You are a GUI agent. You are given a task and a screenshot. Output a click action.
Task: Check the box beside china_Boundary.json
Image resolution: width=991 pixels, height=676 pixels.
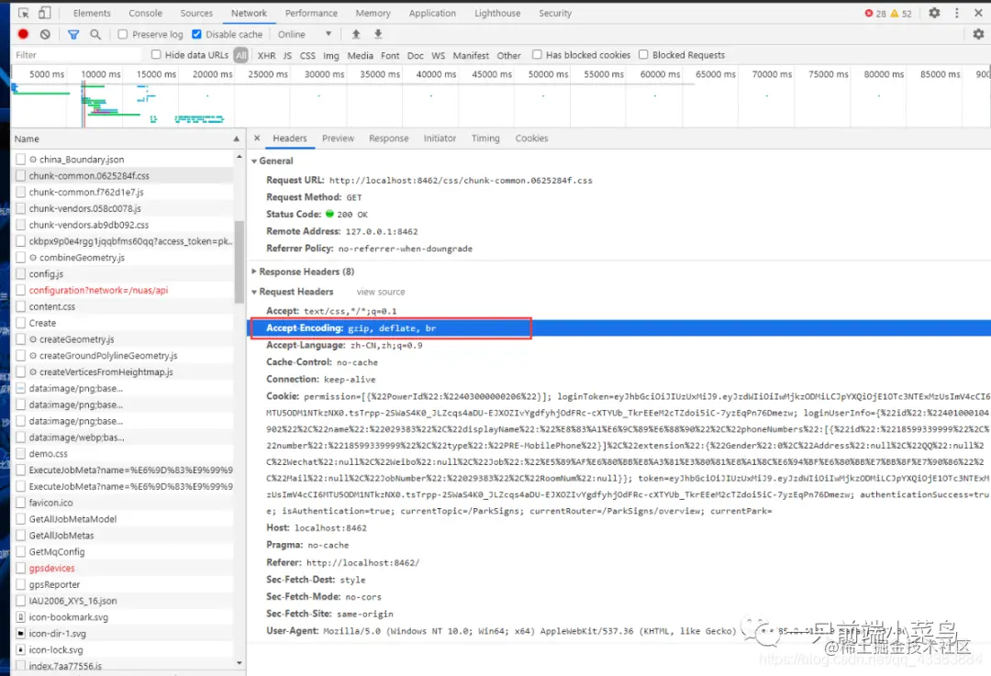pos(21,160)
